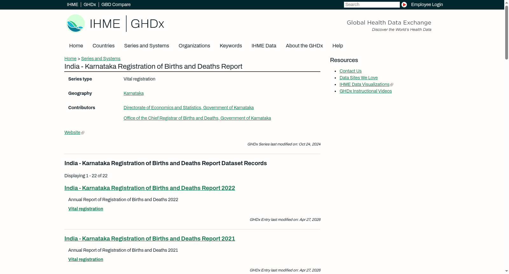509x274 pixels.
Task: Click 'Annual Report of Registration of Births and Deaths 2022'
Action: click(x=123, y=200)
